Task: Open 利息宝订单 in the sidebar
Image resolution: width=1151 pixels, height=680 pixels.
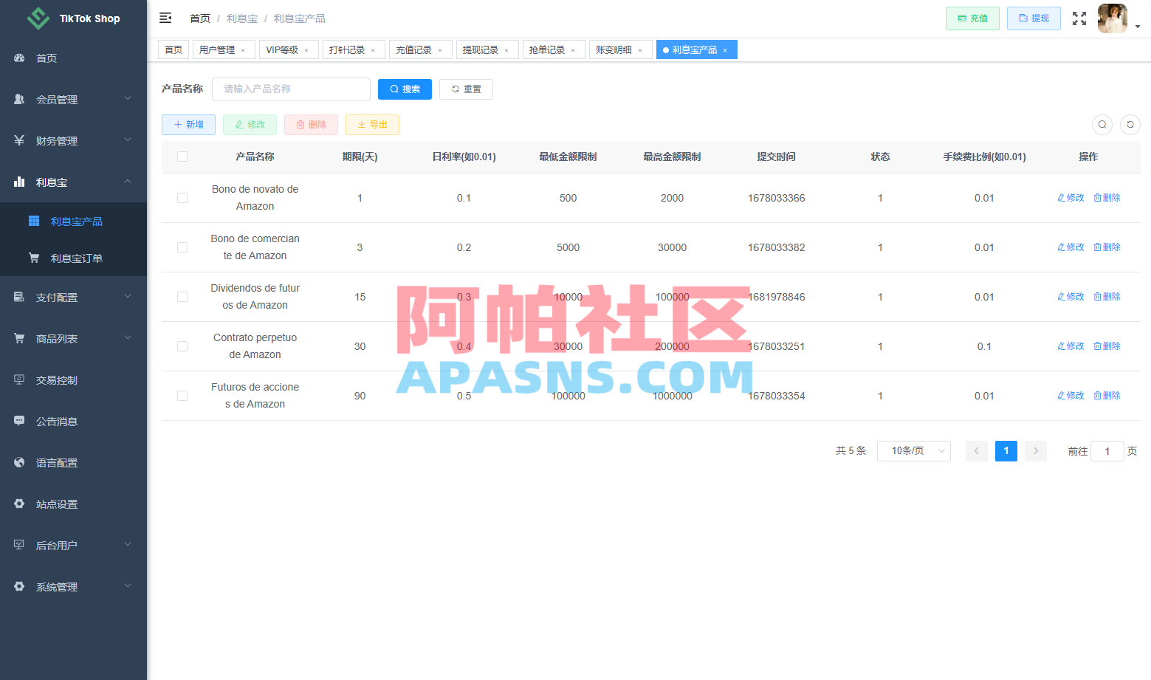Action: [73, 258]
